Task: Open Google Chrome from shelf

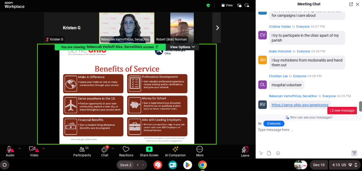Action: [202, 165]
